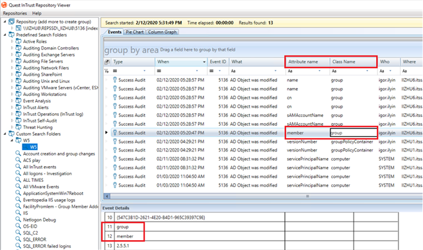The height and width of the screenshot is (250, 423).
Task: Click the Netlogon Debug search icon
Action: 18,220
